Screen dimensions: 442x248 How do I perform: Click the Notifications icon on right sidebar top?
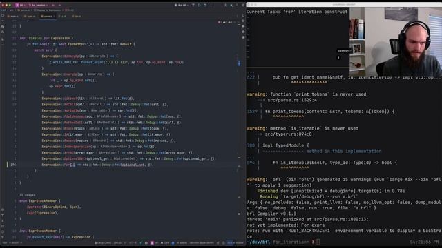(x=243, y=15)
